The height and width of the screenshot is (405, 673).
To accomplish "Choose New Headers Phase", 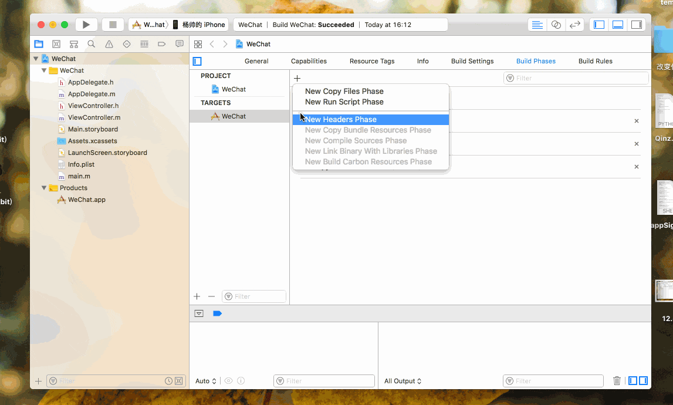I will point(371,119).
